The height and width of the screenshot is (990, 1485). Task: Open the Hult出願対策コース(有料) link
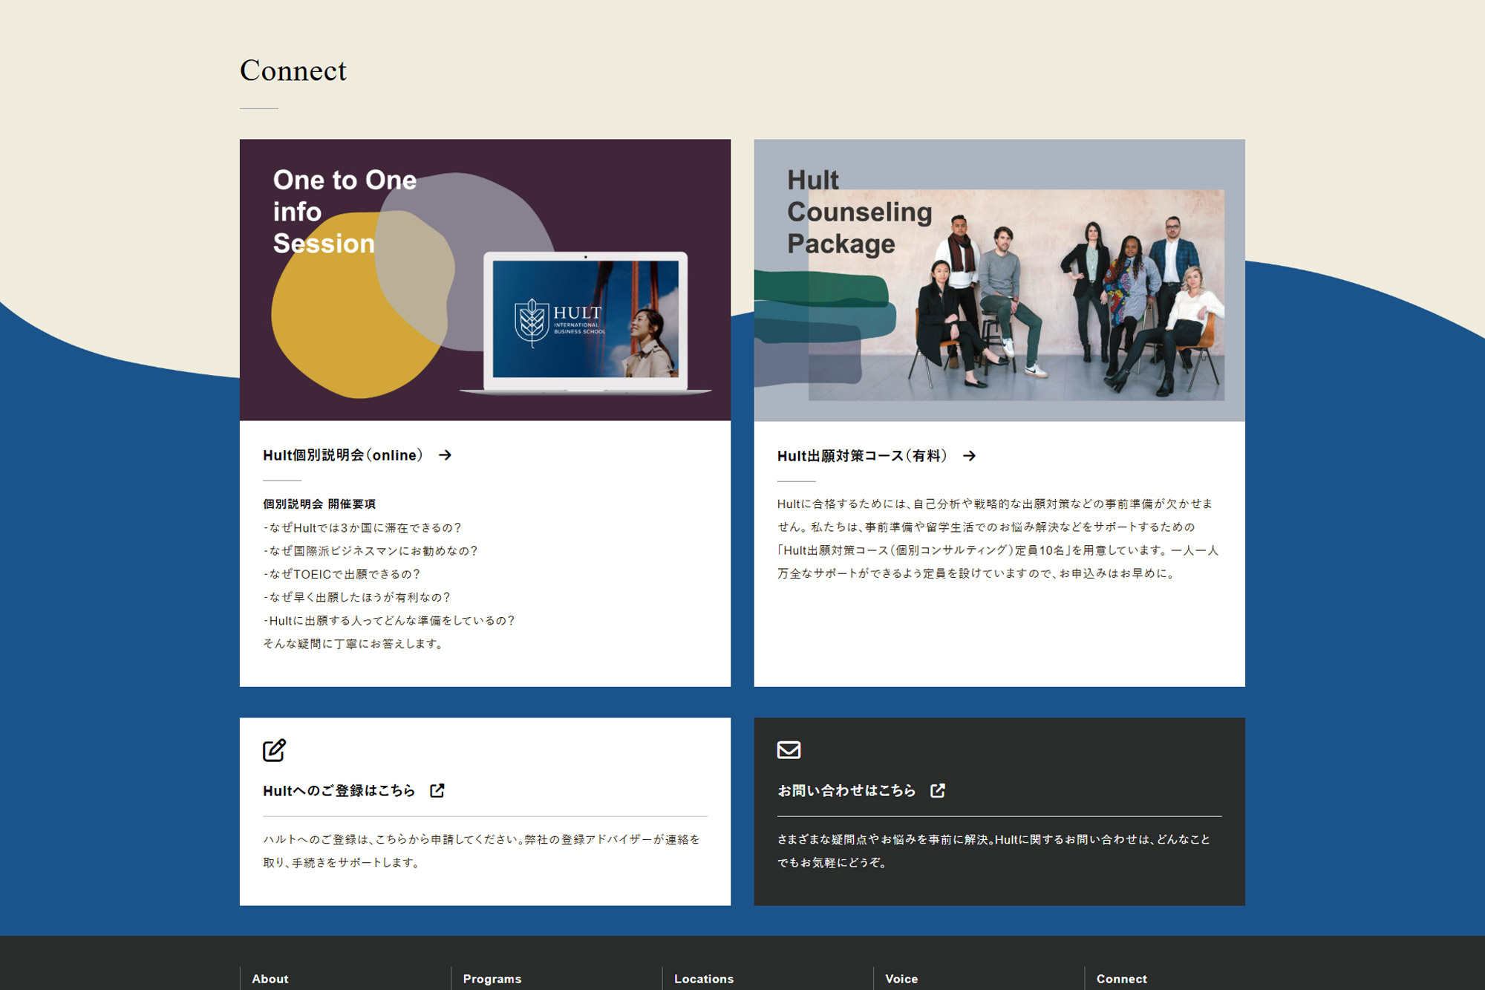862,456
